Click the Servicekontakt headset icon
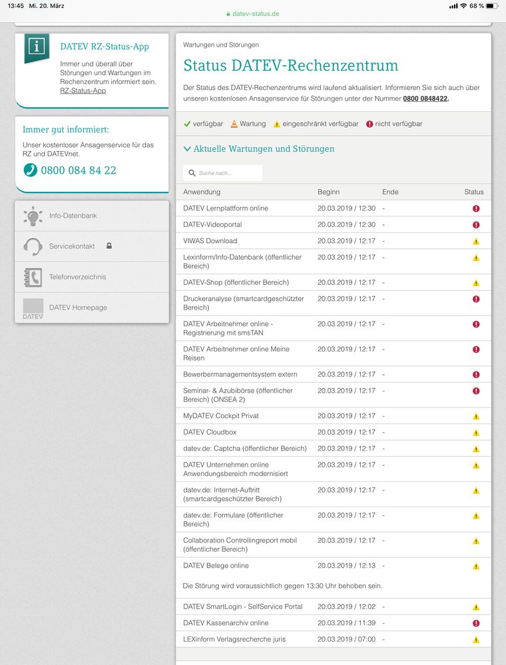Screen dimensions: 506x665 tap(33, 246)
